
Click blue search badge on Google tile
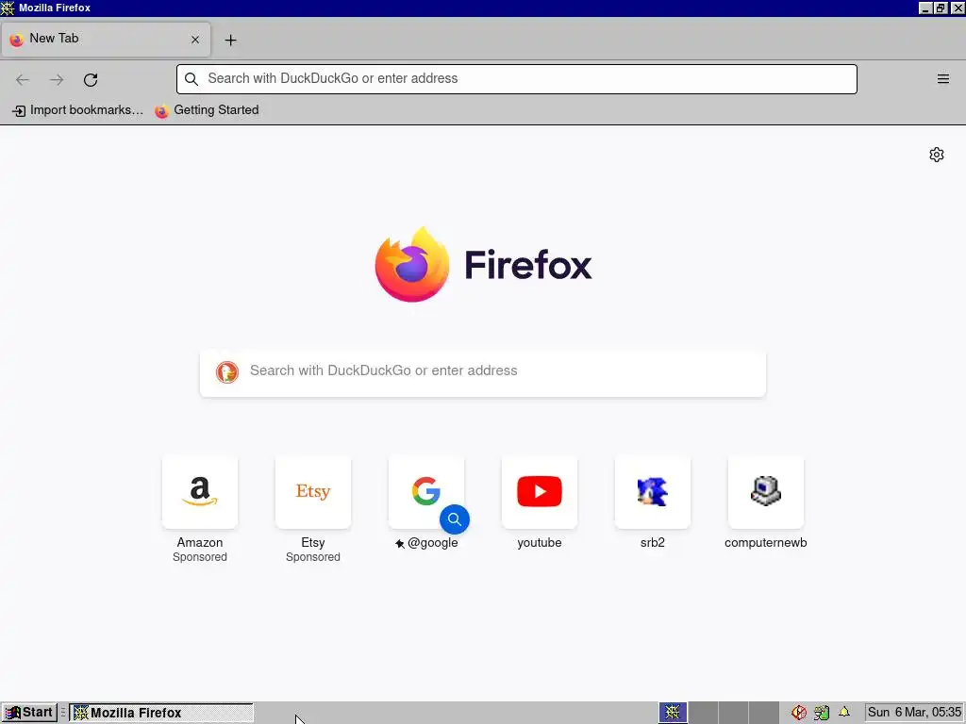coord(455,519)
